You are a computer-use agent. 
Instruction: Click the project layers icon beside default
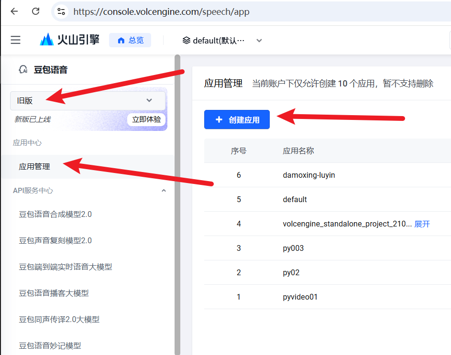pyautogui.click(x=187, y=41)
